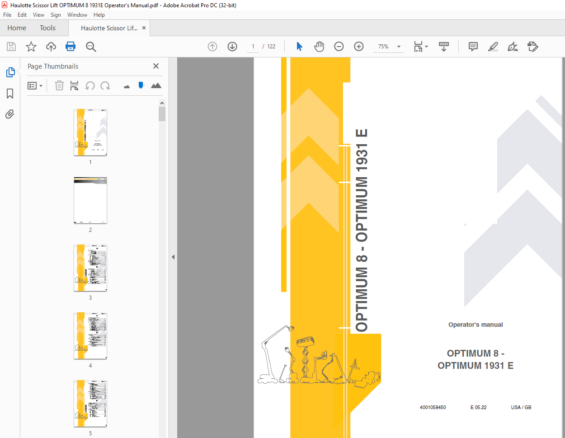Select page 4 thumbnail
Image resolution: width=565 pixels, height=438 pixels.
coord(90,336)
